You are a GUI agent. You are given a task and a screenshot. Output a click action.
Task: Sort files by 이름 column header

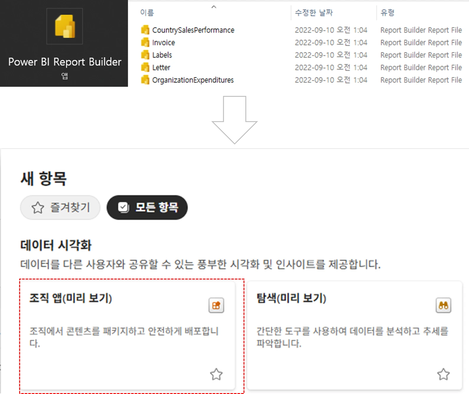coord(147,13)
